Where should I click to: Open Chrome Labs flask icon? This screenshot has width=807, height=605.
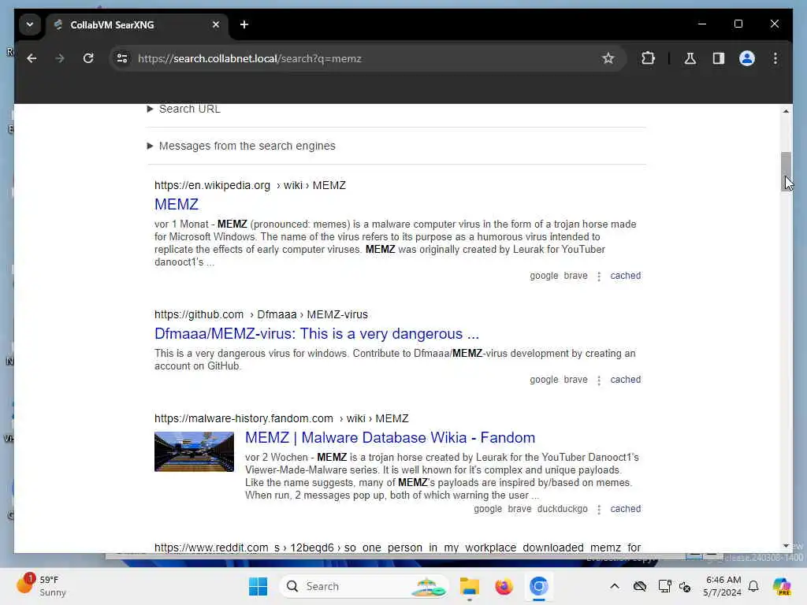point(690,58)
